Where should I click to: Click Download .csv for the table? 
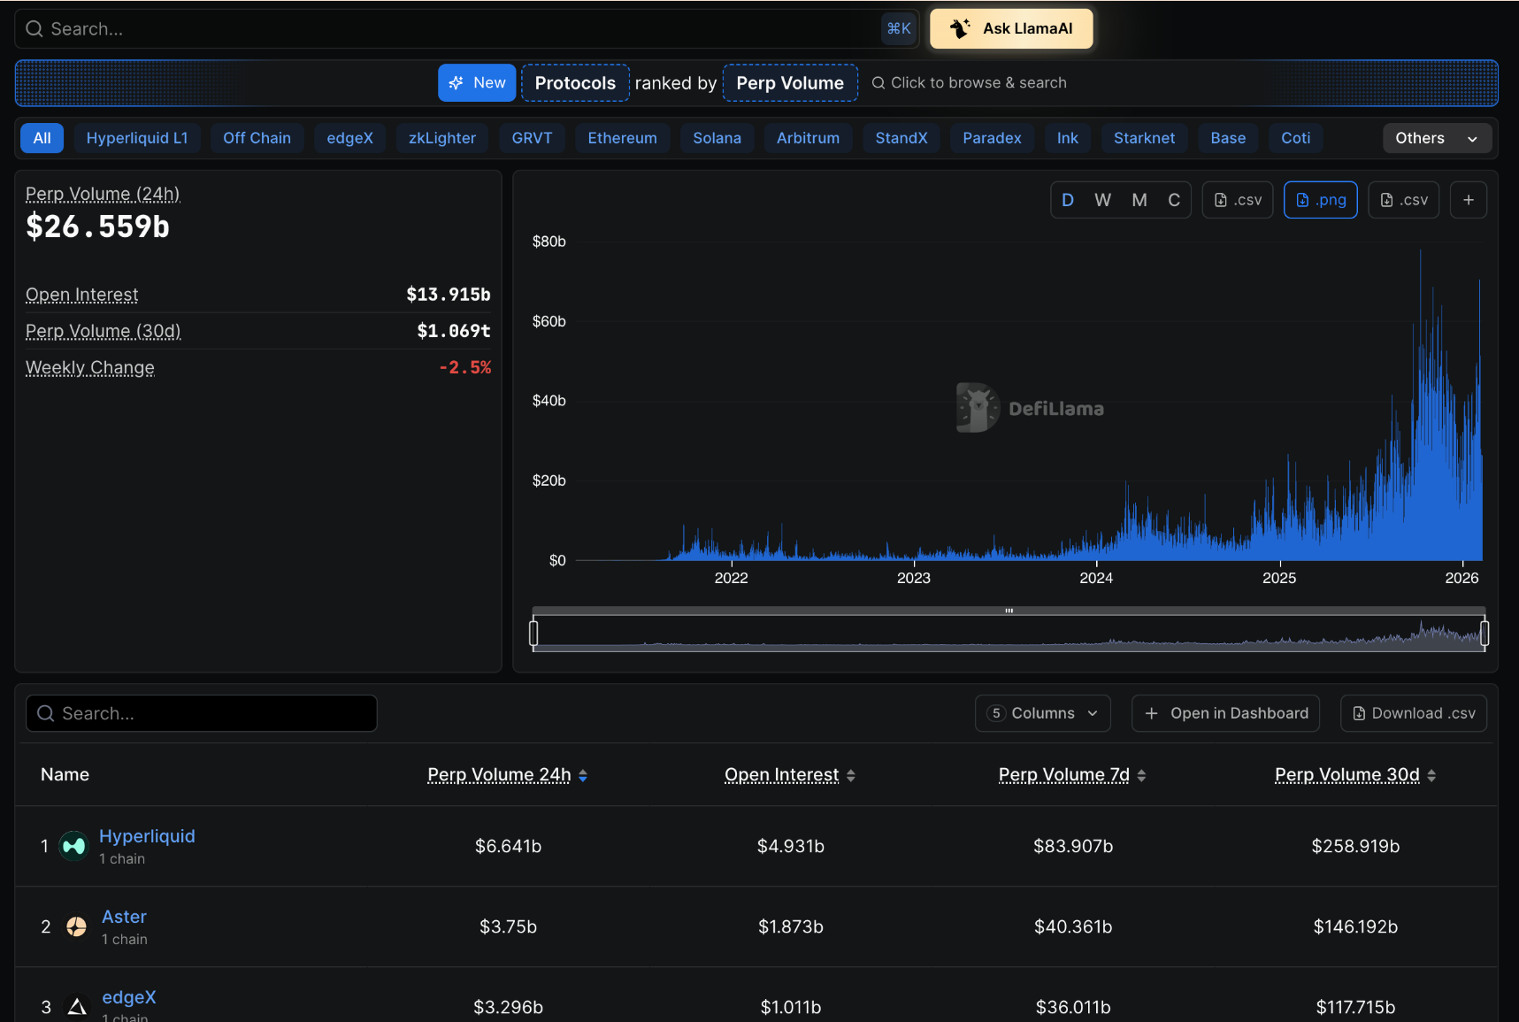click(1413, 713)
